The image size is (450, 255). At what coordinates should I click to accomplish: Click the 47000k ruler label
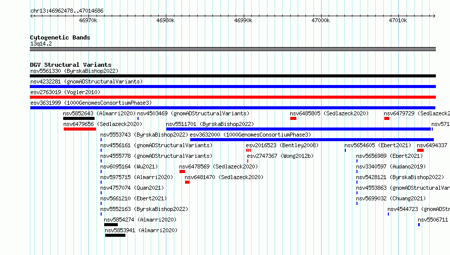[x=321, y=20]
